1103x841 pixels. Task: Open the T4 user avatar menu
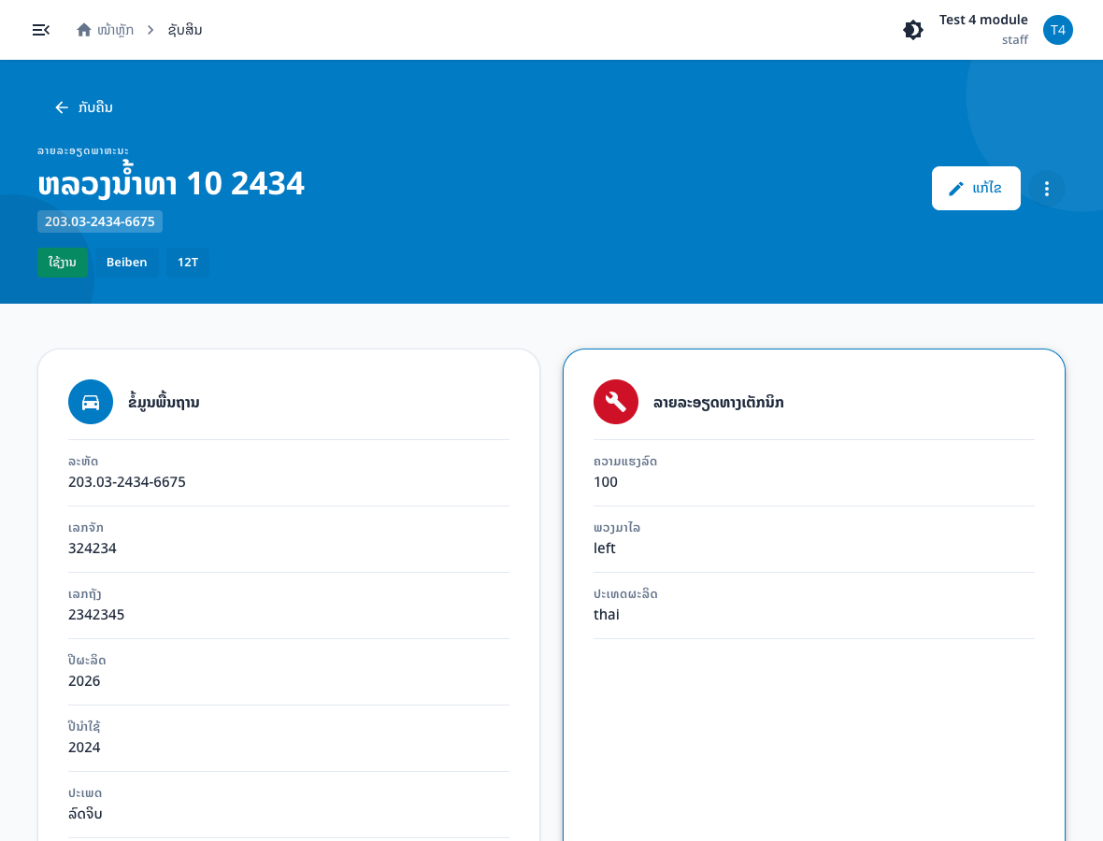pos(1057,30)
